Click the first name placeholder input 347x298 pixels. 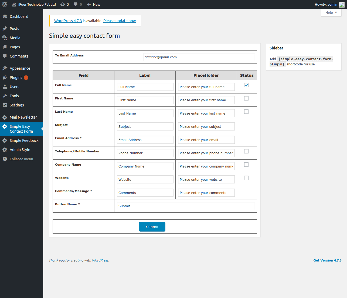click(206, 100)
